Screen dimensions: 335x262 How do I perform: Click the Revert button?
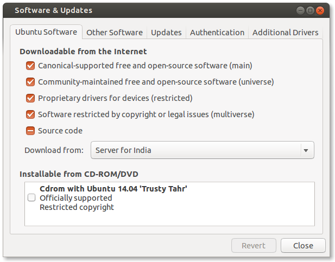tap(254, 245)
